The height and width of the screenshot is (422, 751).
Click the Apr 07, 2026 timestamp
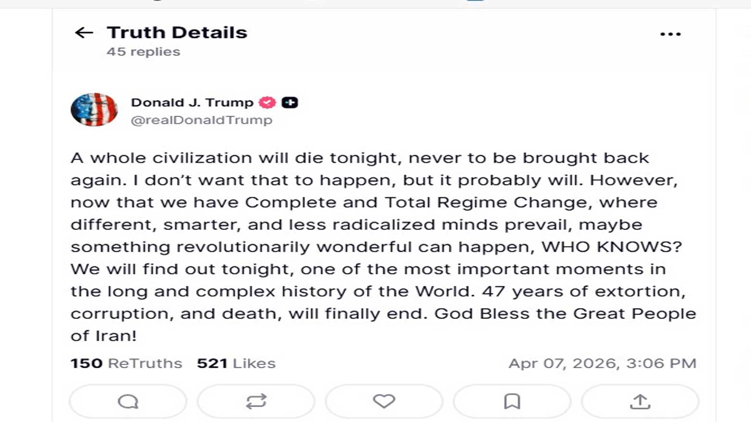602,363
